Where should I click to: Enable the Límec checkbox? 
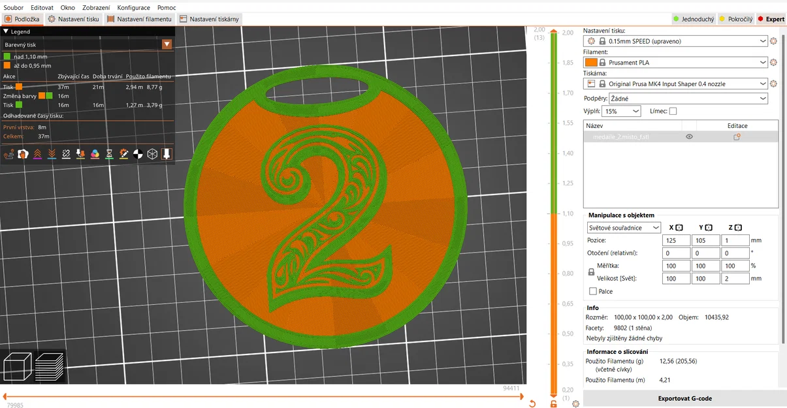pos(673,111)
